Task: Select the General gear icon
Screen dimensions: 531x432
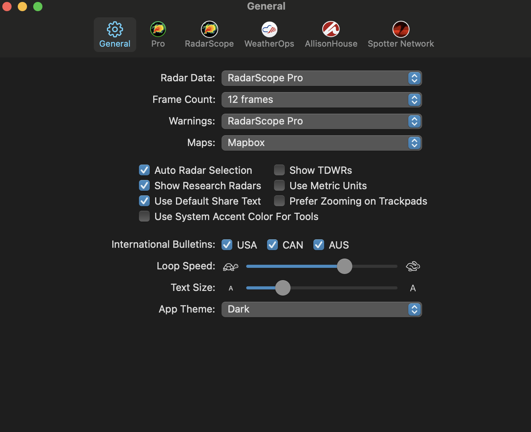Action: tap(115, 29)
